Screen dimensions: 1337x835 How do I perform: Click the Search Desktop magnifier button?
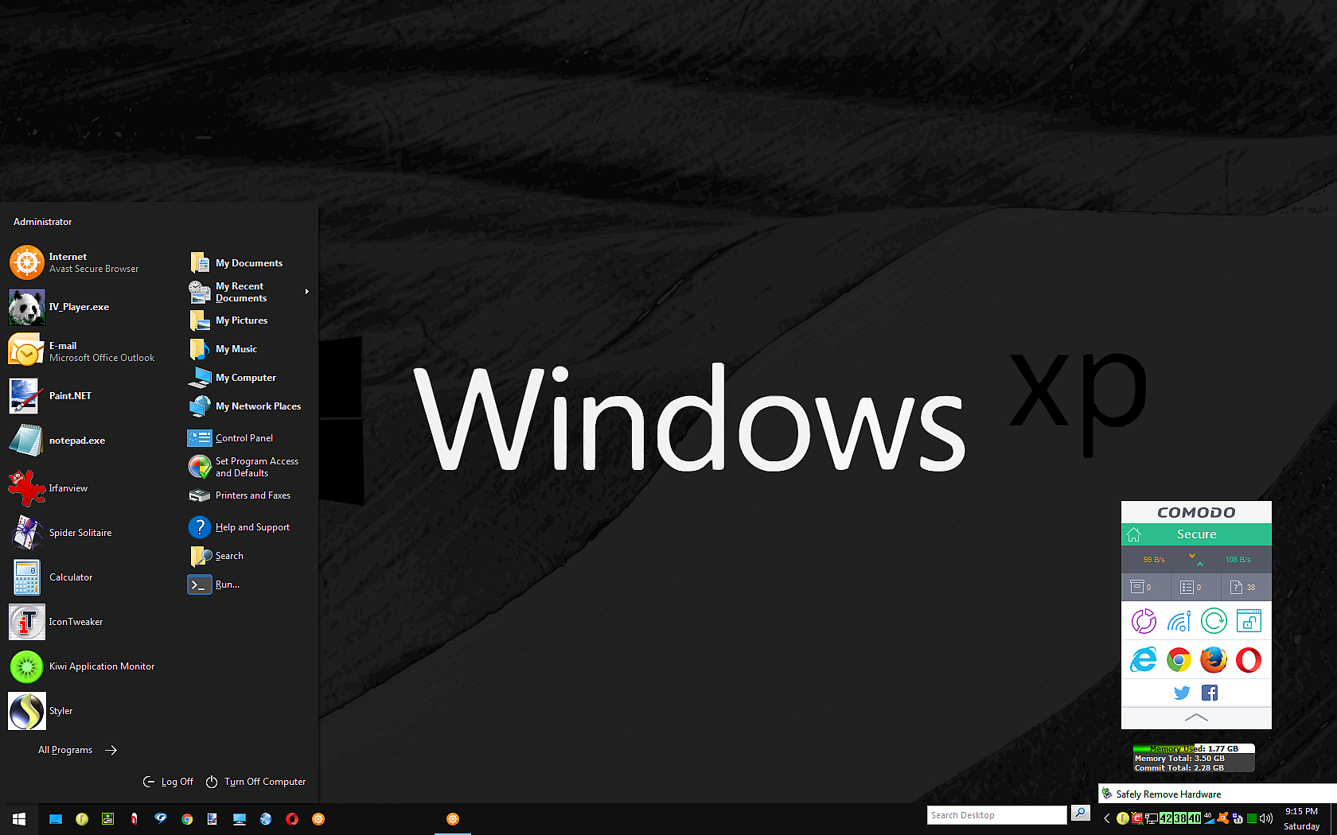tap(1080, 813)
